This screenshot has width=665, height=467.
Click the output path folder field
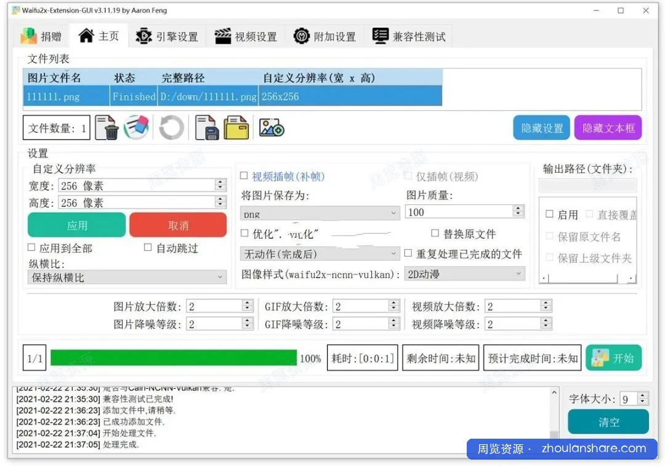click(x=587, y=186)
